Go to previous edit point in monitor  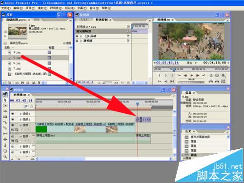tap(179, 75)
